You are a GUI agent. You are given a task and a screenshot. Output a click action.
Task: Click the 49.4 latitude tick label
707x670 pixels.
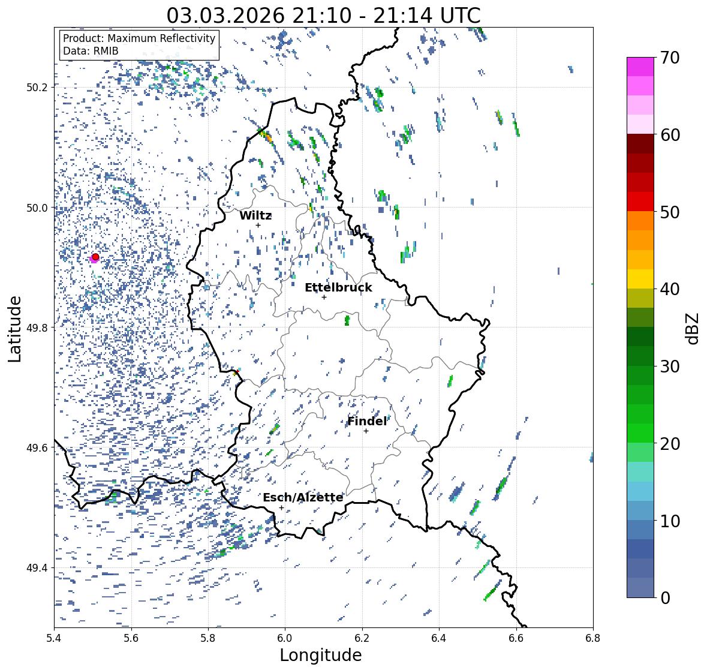pos(37,567)
